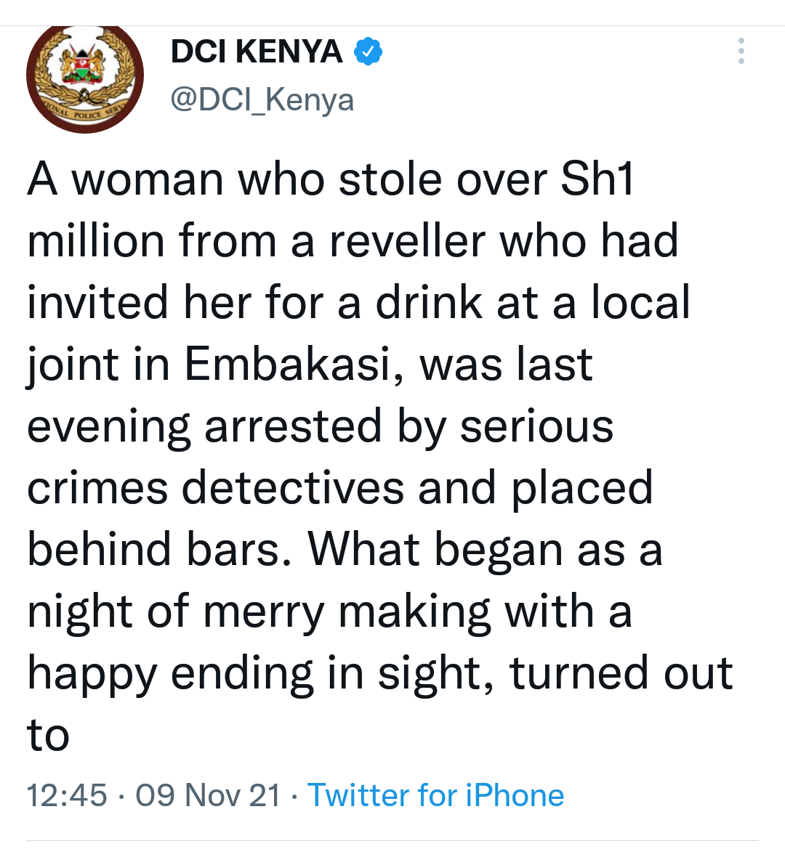The width and height of the screenshot is (785, 857).
Task: Click the 12:45 timestamp
Action: [67, 795]
